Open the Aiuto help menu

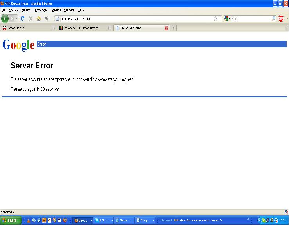click(81, 10)
